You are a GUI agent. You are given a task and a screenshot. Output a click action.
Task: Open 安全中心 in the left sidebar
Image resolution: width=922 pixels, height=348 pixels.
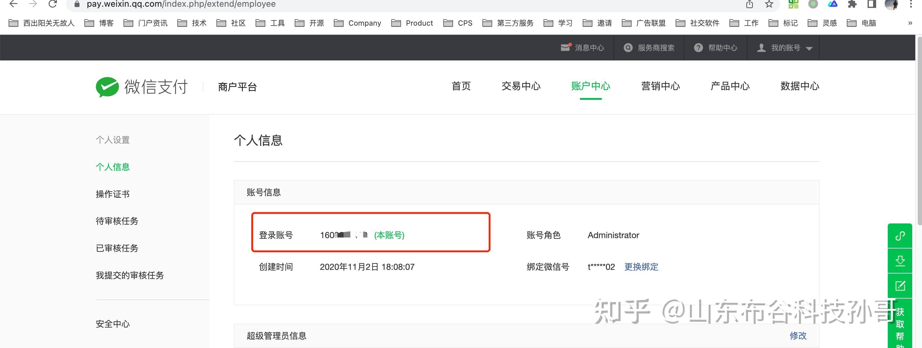[112, 324]
